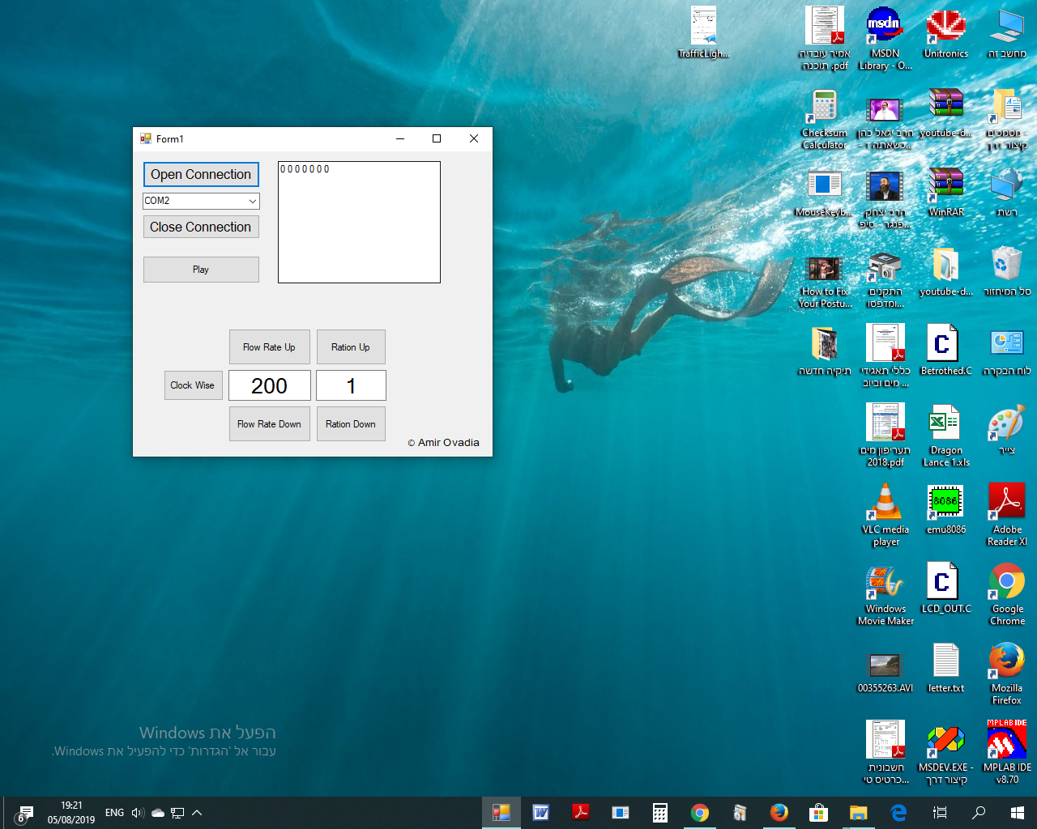1037x829 pixels.
Task: Select the letter.txt file icon
Action: (x=945, y=668)
